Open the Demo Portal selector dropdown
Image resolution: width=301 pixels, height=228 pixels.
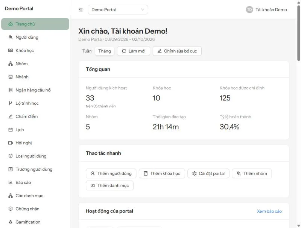tap(118, 10)
